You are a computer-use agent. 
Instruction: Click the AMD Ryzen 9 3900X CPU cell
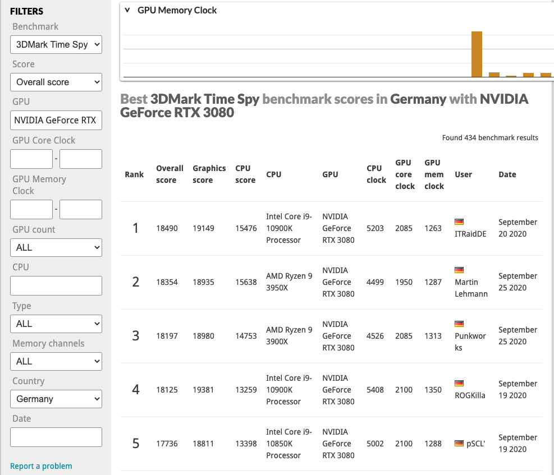pos(289,335)
